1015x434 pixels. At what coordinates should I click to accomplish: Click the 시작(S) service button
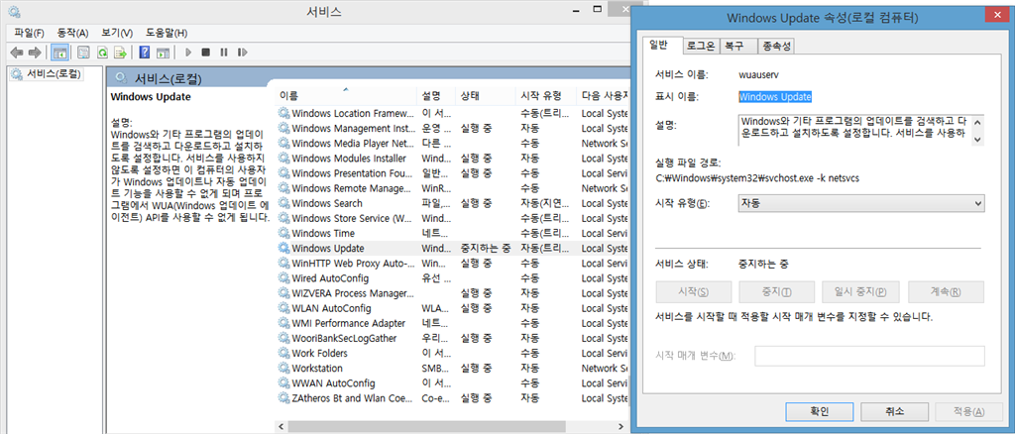[693, 291]
